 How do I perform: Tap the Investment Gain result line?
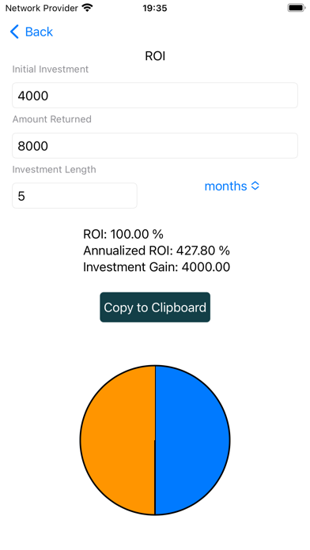[x=157, y=267]
